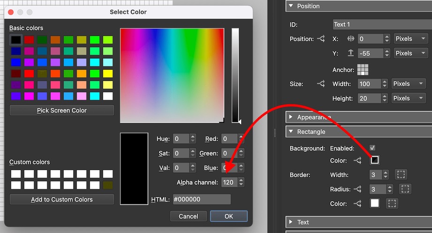
Task: Confirm the color with OK
Action: (228, 216)
